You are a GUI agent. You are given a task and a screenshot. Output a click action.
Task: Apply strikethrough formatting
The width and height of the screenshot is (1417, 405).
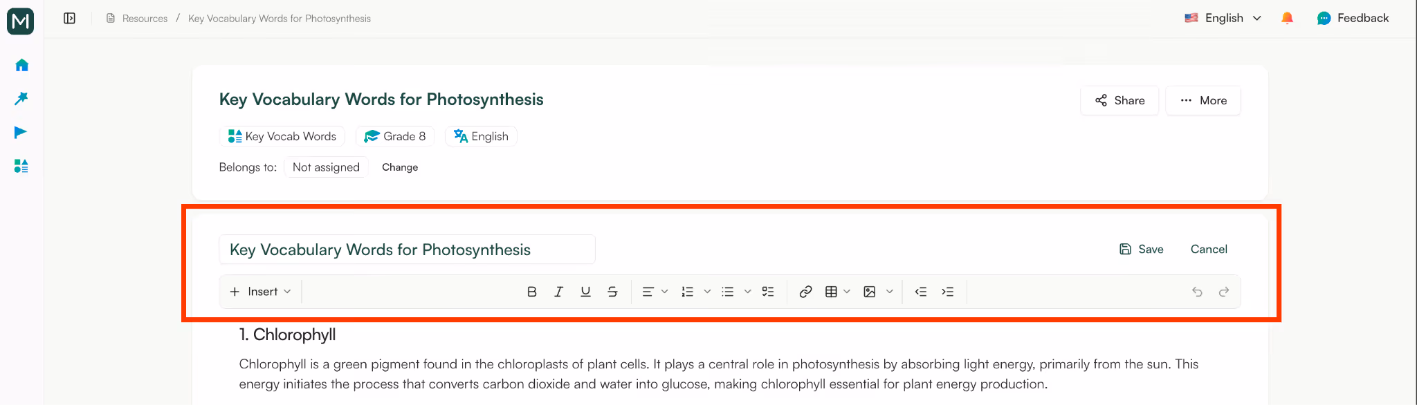pyautogui.click(x=612, y=291)
